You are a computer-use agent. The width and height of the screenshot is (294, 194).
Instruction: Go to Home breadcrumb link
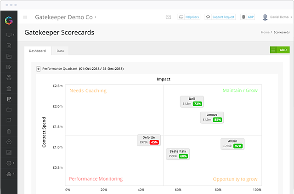[265, 33]
